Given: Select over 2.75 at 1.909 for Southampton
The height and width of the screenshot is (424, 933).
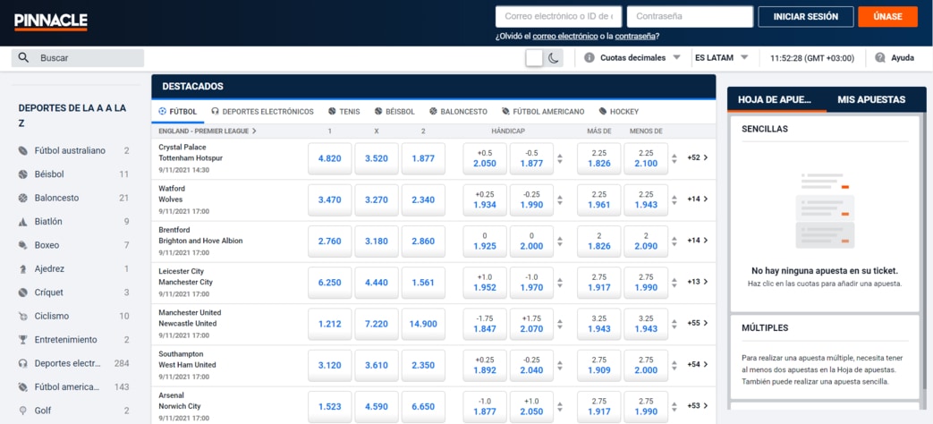Looking at the screenshot, I should coord(599,365).
